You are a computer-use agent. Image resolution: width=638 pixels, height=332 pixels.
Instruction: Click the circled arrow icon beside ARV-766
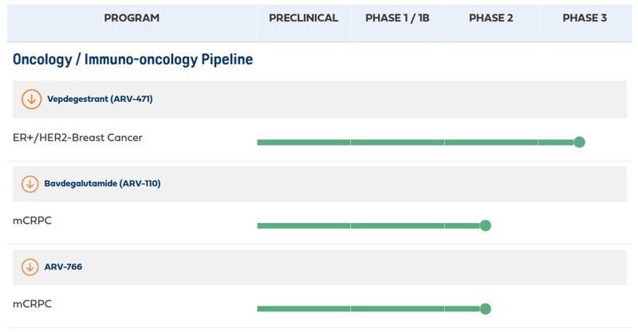[30, 267]
